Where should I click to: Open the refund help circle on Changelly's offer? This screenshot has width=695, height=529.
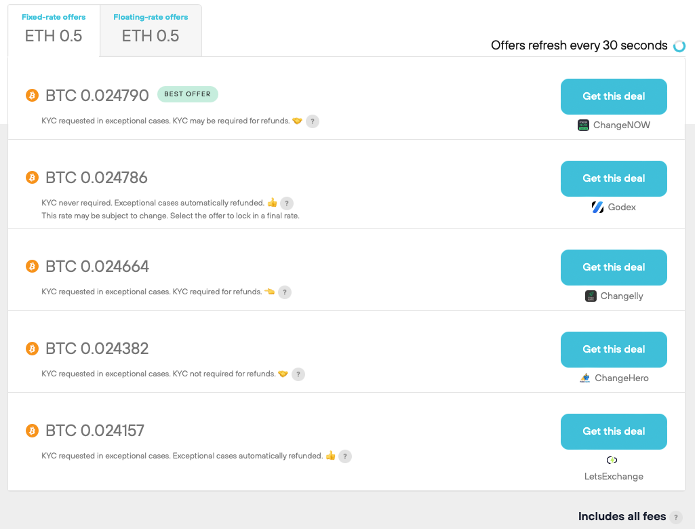coord(284,292)
